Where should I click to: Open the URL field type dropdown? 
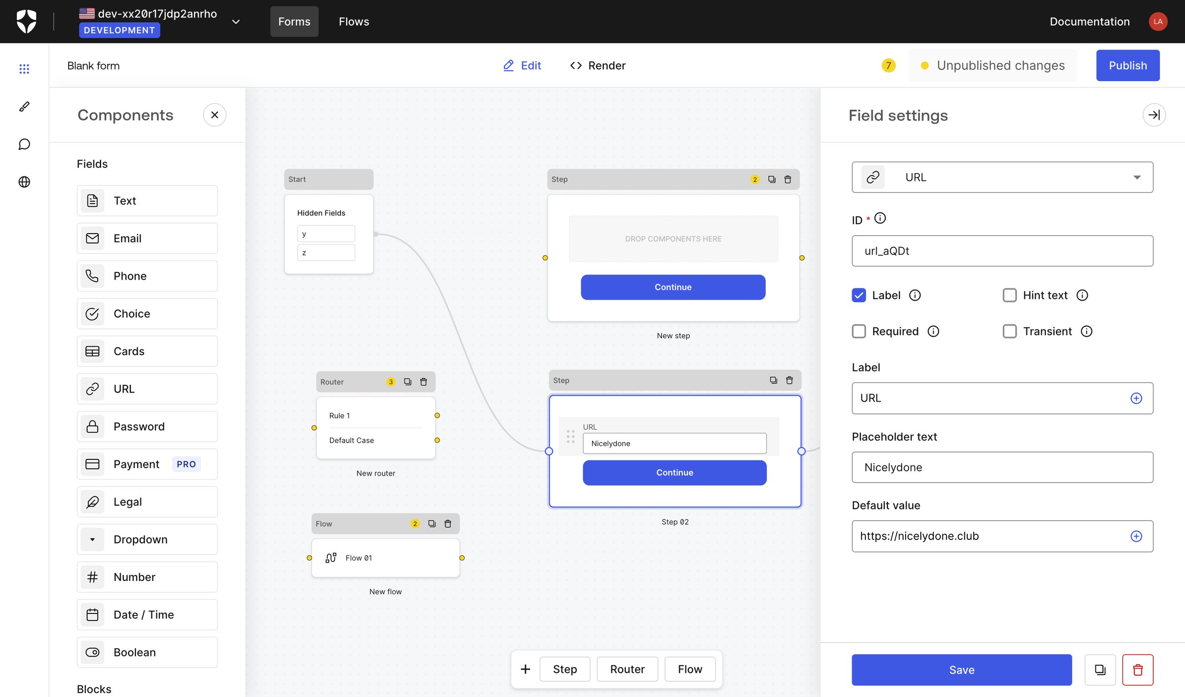[x=1002, y=177]
